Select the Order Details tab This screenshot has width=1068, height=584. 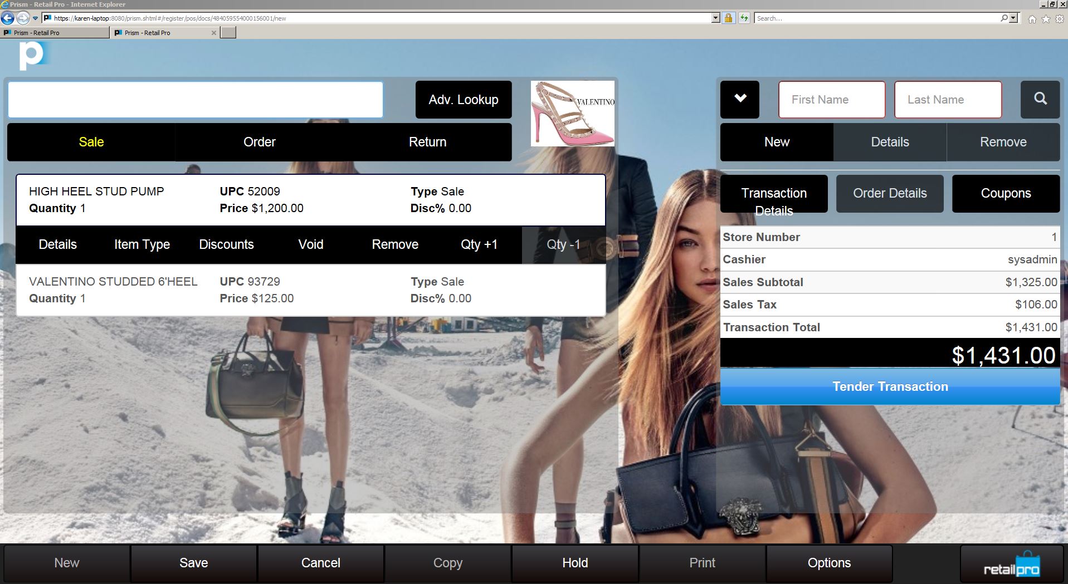coord(889,194)
